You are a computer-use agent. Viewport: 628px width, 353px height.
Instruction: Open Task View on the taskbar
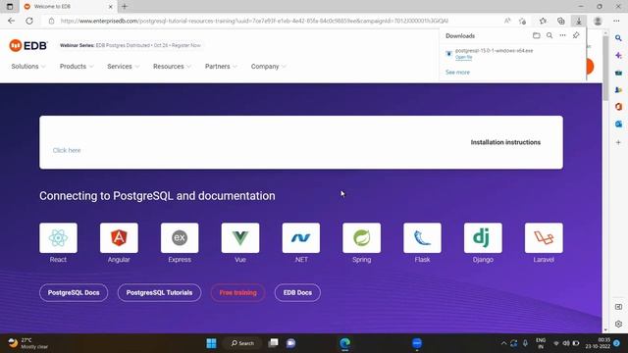coord(273,343)
